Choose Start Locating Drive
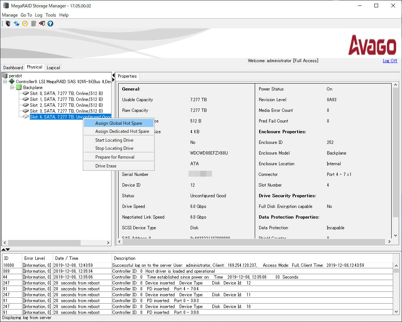 119,140
